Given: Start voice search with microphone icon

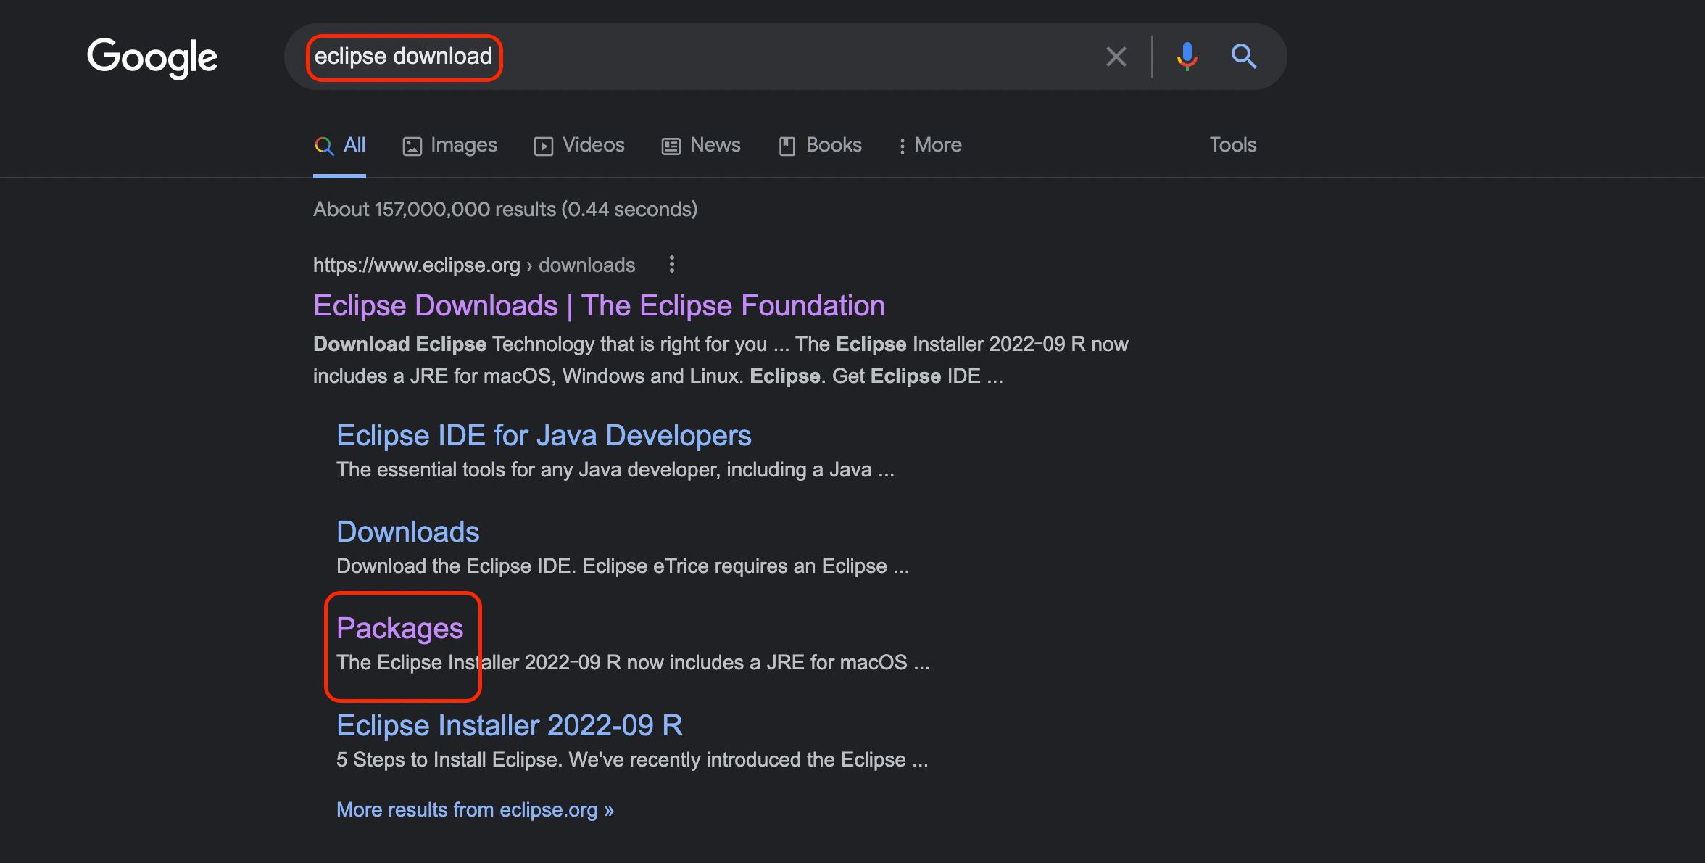Looking at the screenshot, I should (x=1187, y=57).
